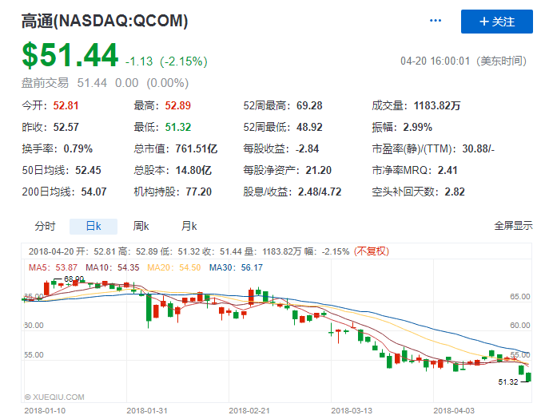Click the 60.00 right axis price label
The image size is (545, 415).
click(520, 326)
